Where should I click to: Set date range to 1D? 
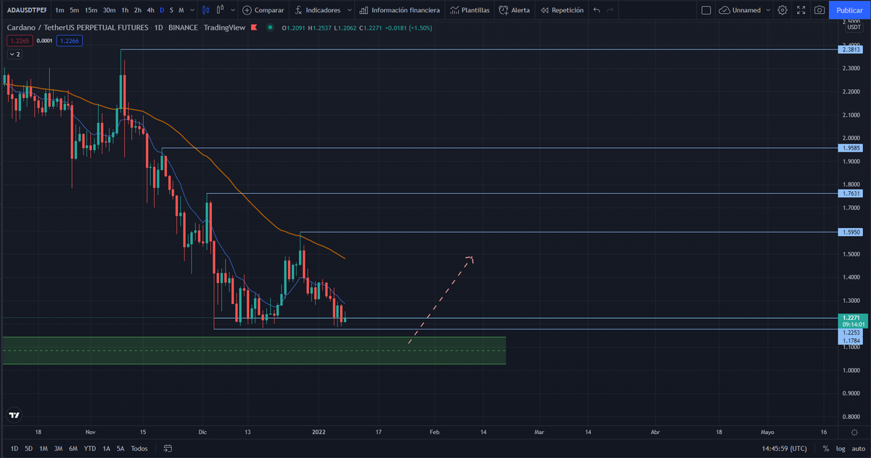tap(15, 449)
